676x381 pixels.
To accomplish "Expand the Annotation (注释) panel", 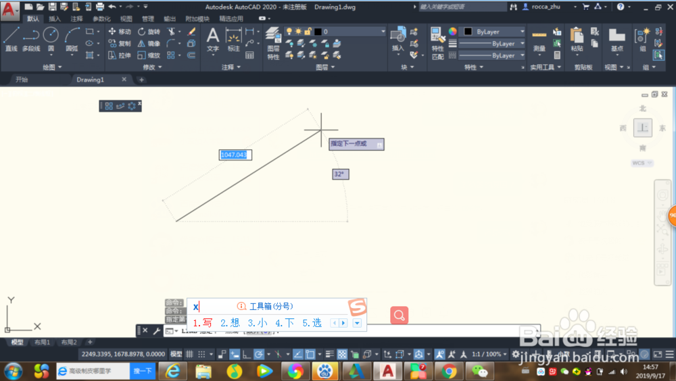I will 231,68.
